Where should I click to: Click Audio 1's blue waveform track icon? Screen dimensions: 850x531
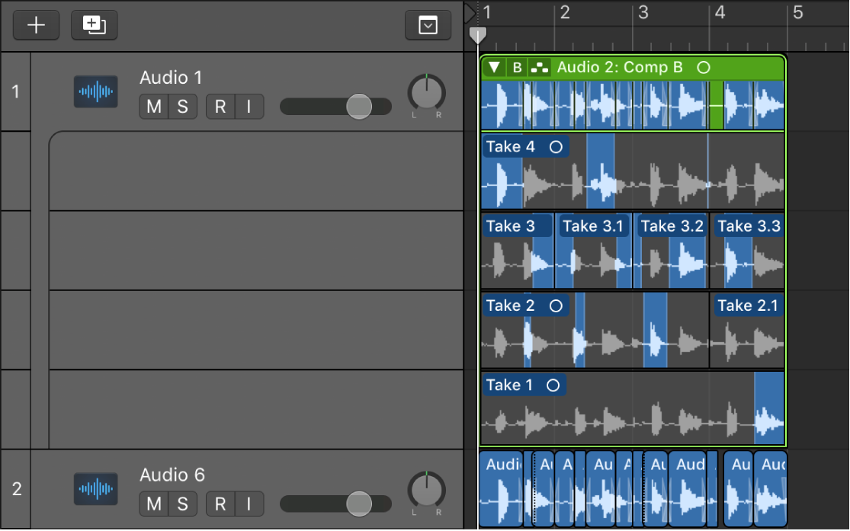click(x=95, y=91)
